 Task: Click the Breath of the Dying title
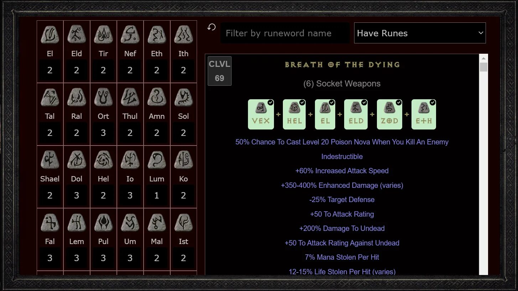point(342,65)
